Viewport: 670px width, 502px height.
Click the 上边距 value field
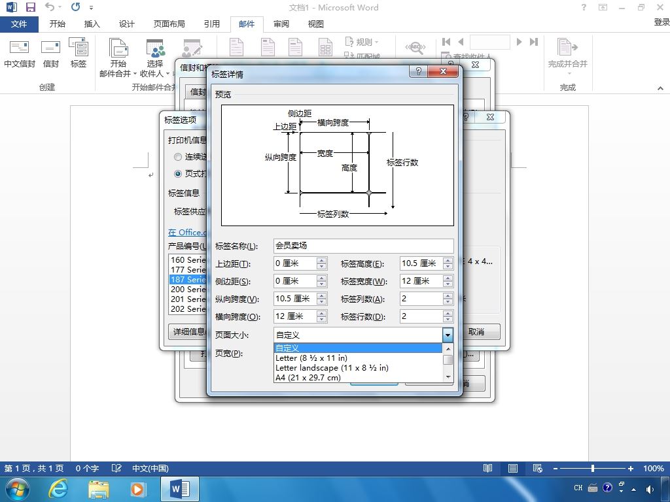[x=295, y=263]
